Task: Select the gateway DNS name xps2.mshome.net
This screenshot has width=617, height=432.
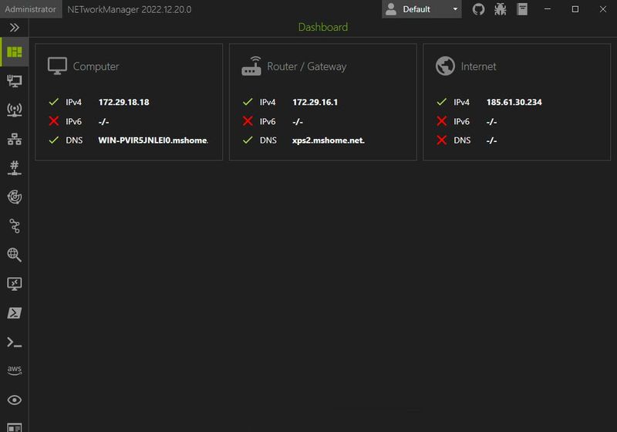Action: click(329, 140)
